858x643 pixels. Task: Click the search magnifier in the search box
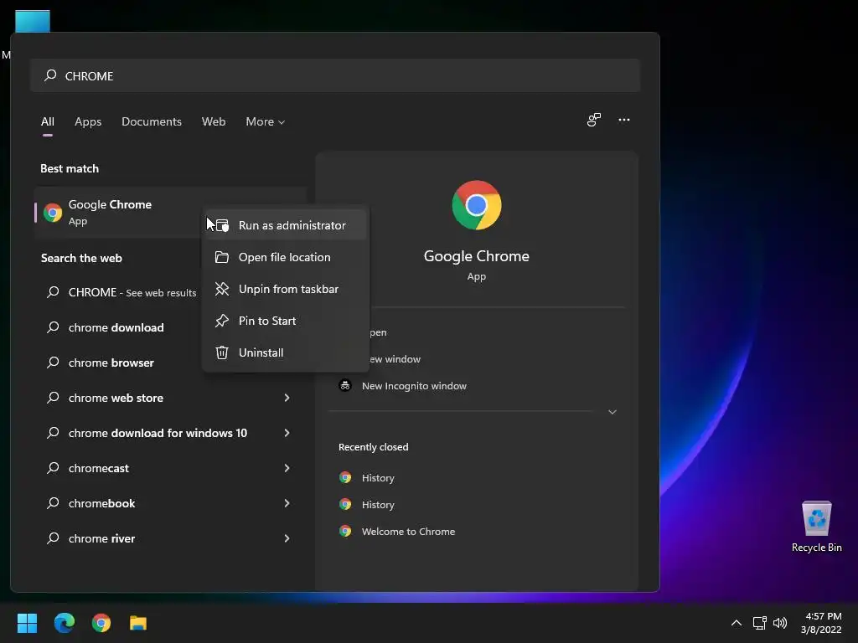(50, 75)
